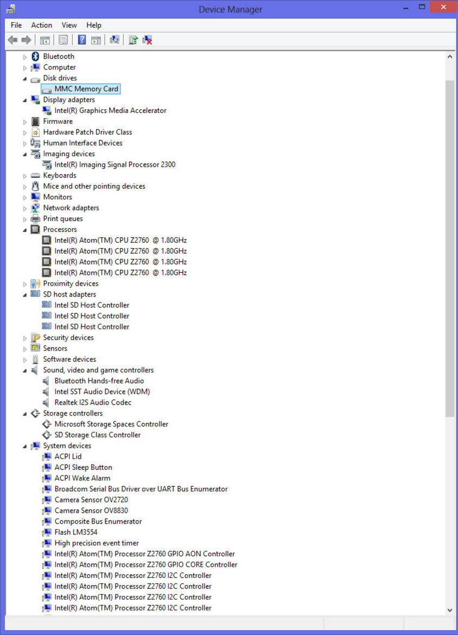
Task: Click the Sensors category icon
Action: coord(36,348)
